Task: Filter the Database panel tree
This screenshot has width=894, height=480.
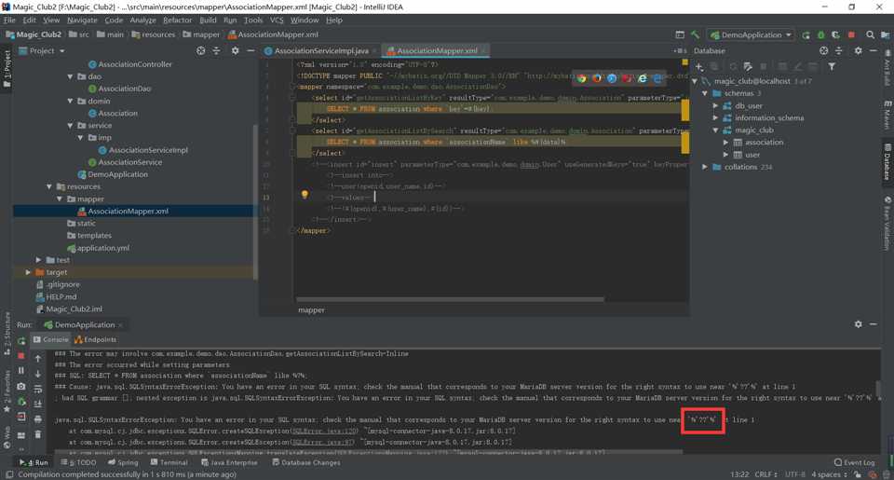Action: point(832,67)
